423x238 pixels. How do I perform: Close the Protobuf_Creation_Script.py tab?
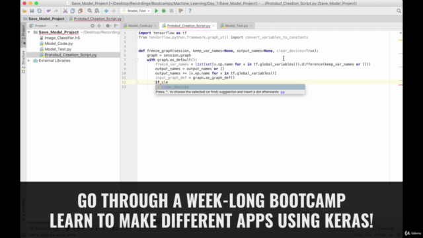point(213,26)
